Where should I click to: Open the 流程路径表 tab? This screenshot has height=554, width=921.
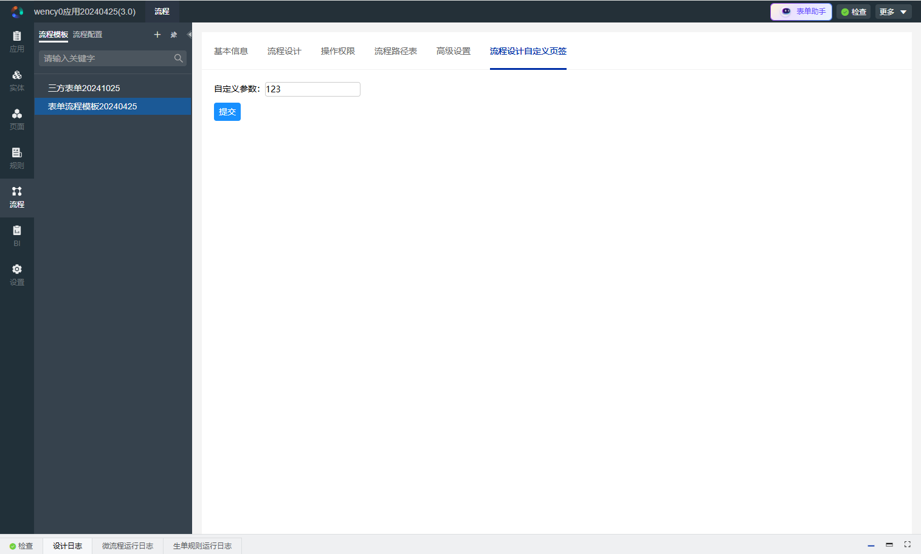click(x=396, y=51)
